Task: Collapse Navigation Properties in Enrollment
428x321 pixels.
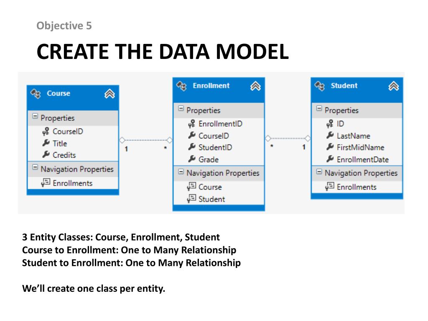Action: [181, 171]
